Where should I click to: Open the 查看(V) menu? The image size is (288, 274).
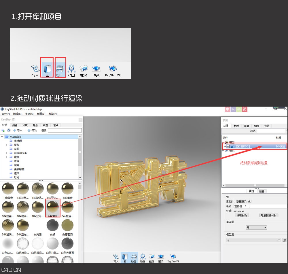pyautogui.click(x=41, y=114)
